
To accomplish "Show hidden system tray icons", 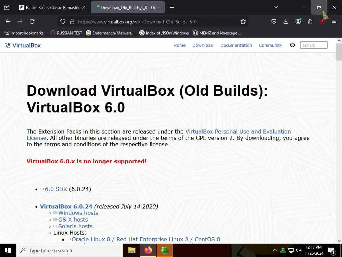I will pyautogui.click(x=275, y=250).
